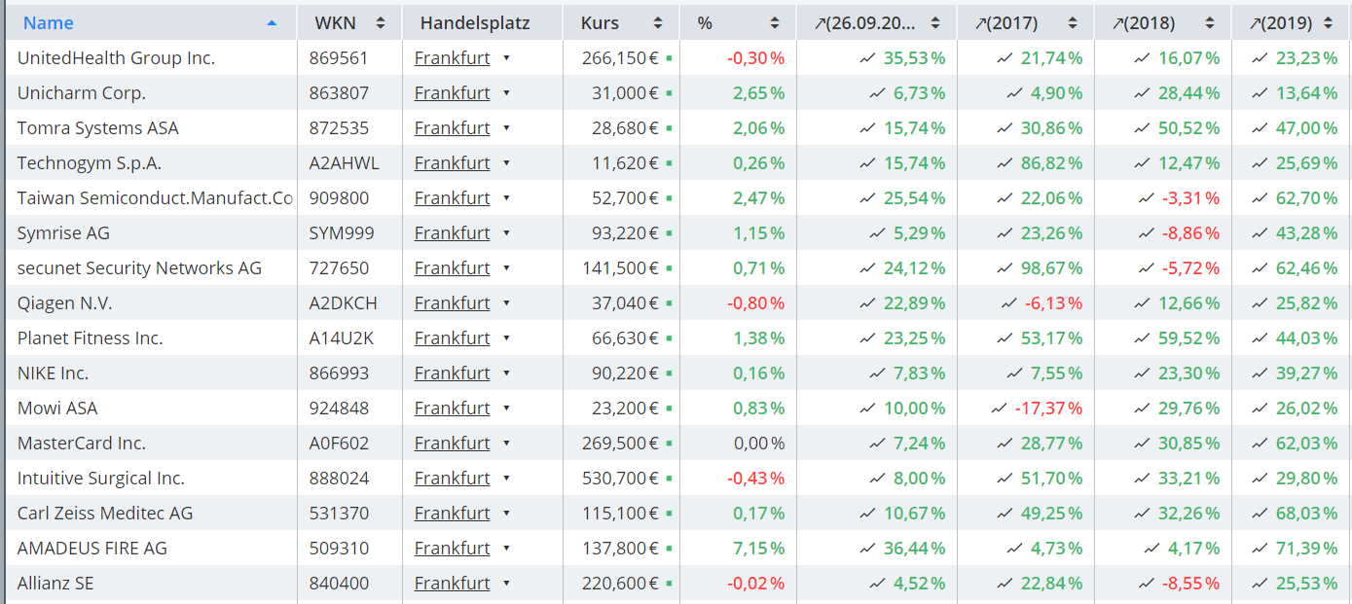
Task: Open the Frankfurt link for NIKE Inc.
Action: tap(452, 373)
